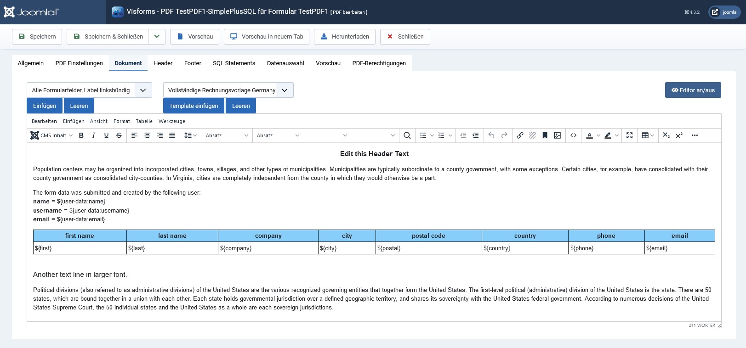Expand Rechnungsvorlage Germany template dropdown
This screenshot has height=348, width=746.
coord(228,90)
